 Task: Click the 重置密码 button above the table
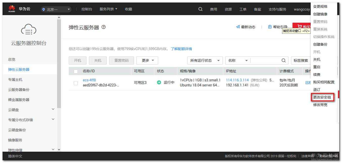tap(121, 60)
